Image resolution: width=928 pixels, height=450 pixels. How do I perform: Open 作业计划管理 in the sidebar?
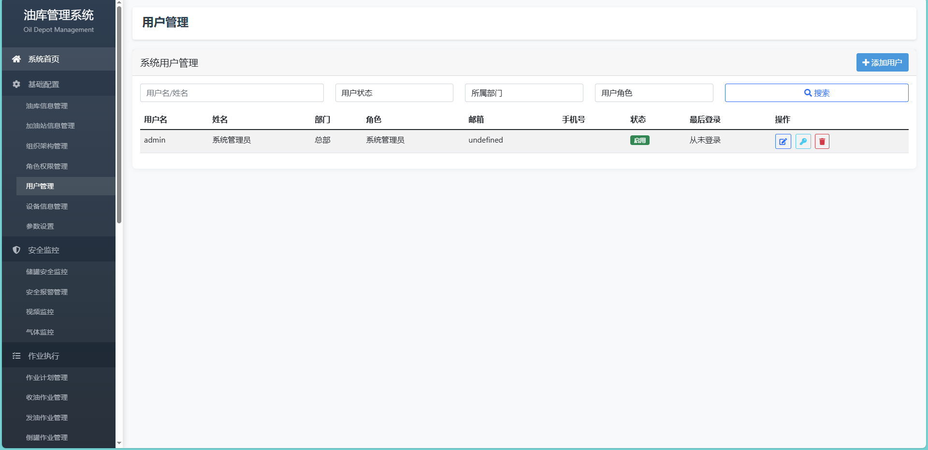click(47, 377)
